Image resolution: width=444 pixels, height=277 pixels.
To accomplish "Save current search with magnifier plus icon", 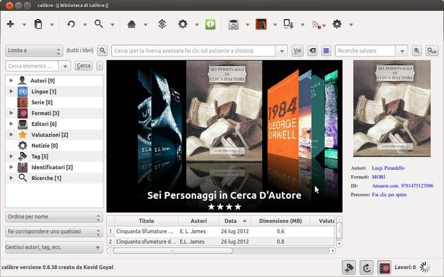I will tap(417, 51).
